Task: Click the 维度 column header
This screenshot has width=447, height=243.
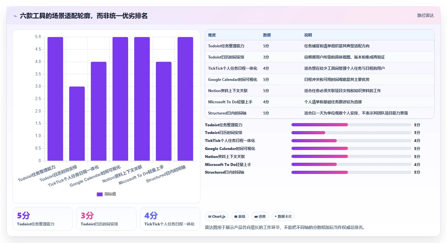Action: click(212, 35)
